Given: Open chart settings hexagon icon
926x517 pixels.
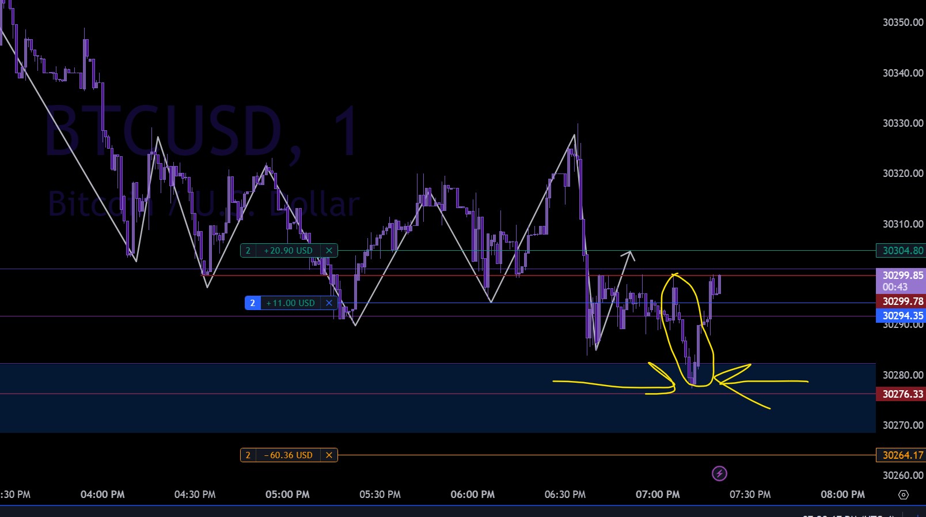Looking at the screenshot, I should click(x=903, y=495).
